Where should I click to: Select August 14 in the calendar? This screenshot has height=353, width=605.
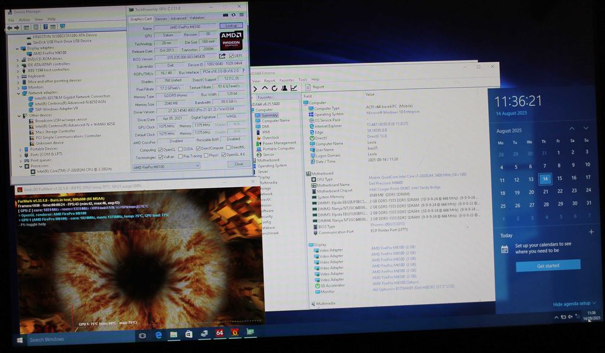(x=545, y=178)
